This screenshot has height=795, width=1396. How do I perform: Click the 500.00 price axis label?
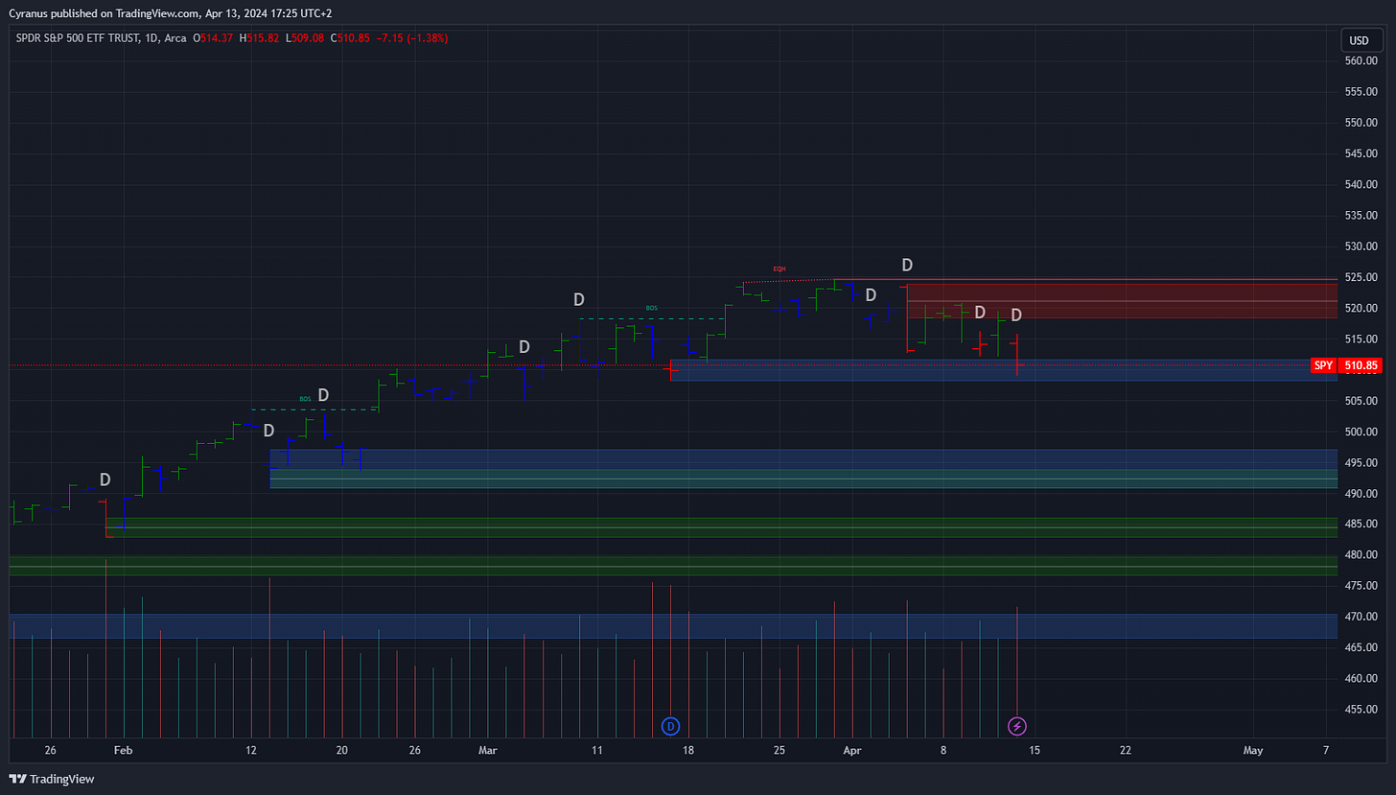(x=1361, y=432)
